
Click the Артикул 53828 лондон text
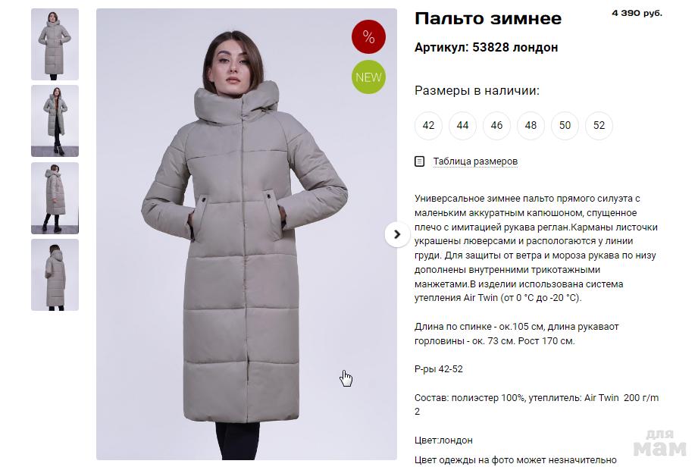486,47
